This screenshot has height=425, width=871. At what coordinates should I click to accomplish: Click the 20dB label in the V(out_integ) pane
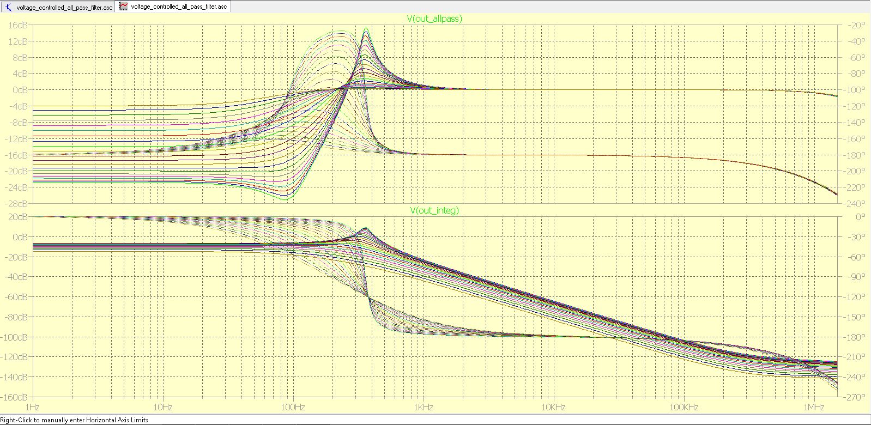pos(18,217)
